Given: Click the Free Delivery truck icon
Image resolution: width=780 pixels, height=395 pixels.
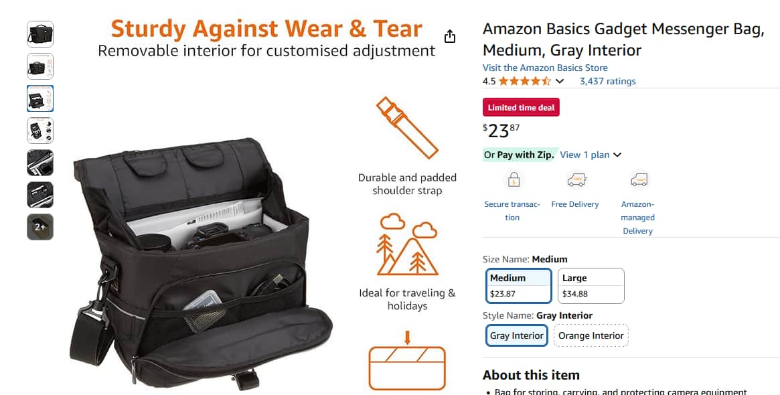Looking at the screenshot, I should coord(576,180).
